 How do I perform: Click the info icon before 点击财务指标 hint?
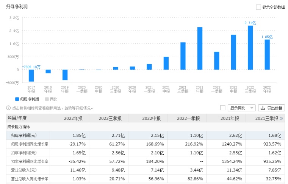8,108
